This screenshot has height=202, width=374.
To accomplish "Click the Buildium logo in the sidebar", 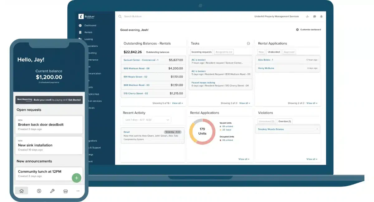I will (x=87, y=16).
